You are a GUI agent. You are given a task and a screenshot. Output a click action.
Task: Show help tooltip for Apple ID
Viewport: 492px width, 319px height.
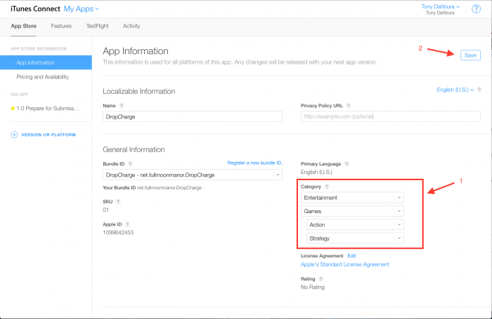click(x=127, y=224)
